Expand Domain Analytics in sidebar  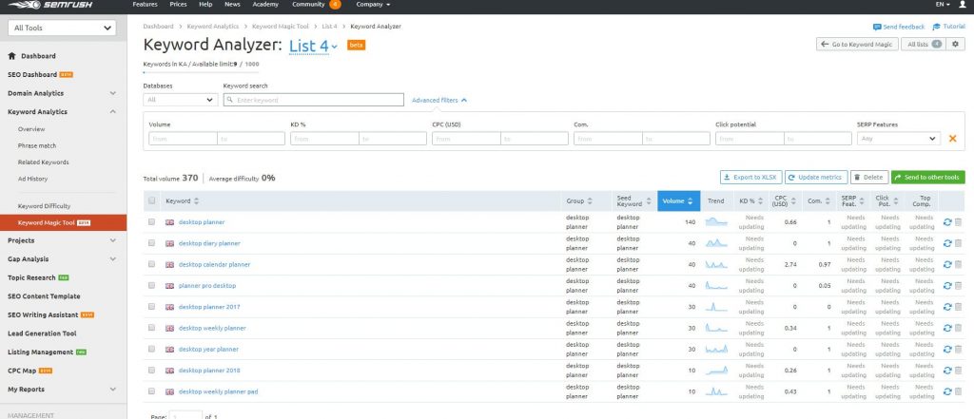tap(112, 93)
